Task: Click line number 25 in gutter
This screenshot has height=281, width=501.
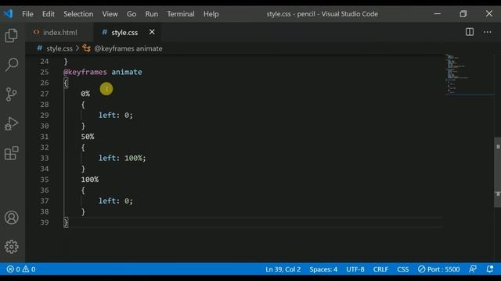Action: click(45, 72)
